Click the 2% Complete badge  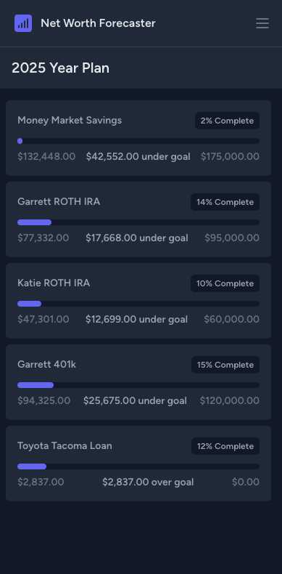click(x=227, y=121)
